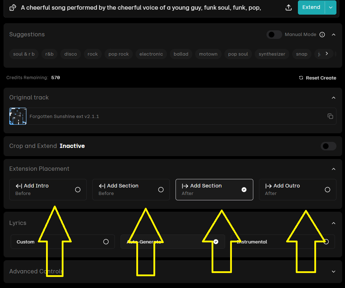
Task: Open the Forgotten Sunshine track thumbnail
Action: tap(18, 116)
